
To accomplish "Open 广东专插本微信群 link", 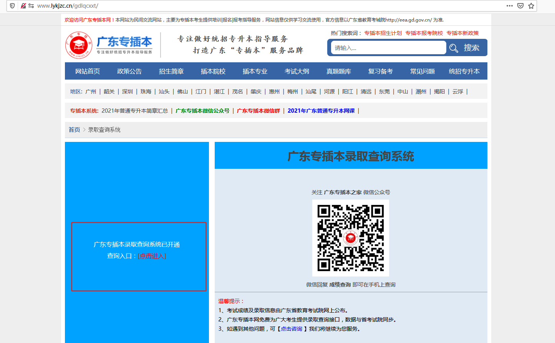I will coord(258,111).
